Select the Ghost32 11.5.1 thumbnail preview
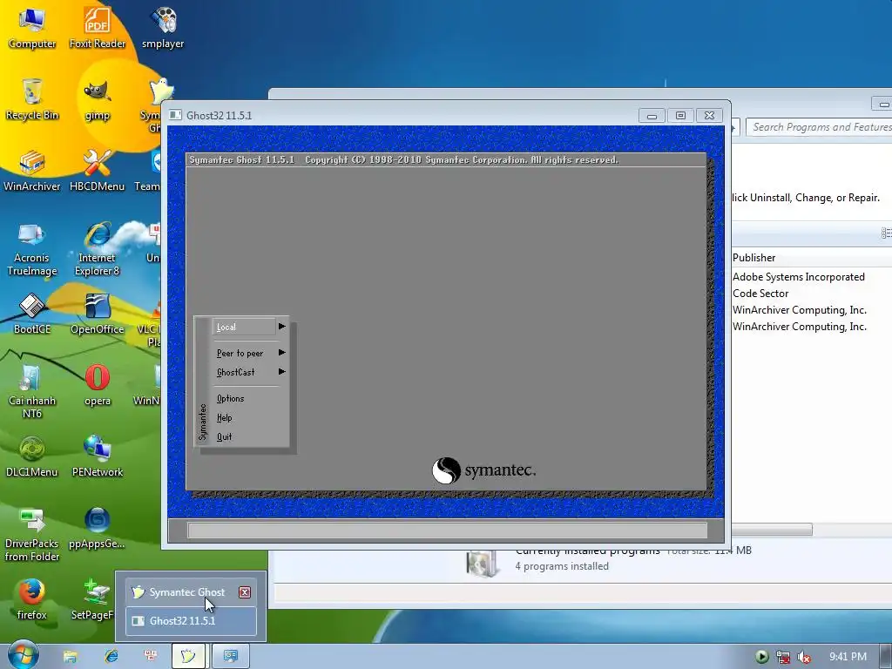Viewport: 892px width, 669px height. 191,621
